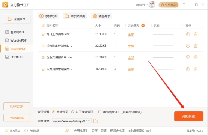Screen dimensions: 208x135
Task: Click the 22.22KB size value
Action: pyautogui.click(x=101, y=46)
